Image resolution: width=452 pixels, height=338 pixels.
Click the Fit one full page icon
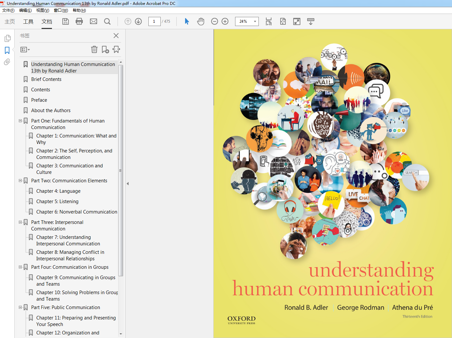pyautogui.click(x=283, y=21)
